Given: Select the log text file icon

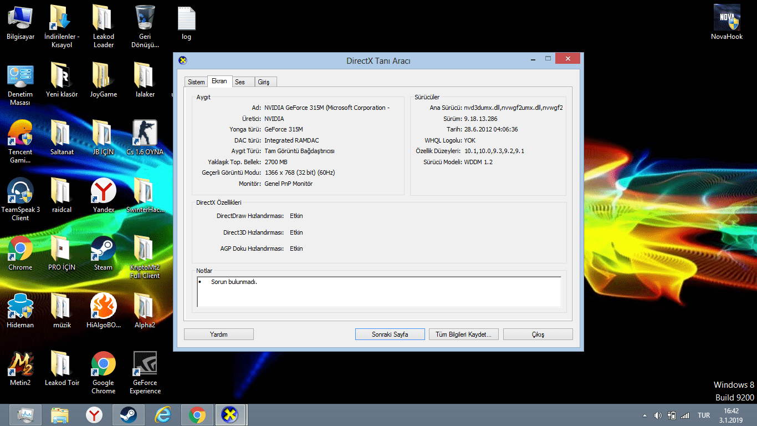Looking at the screenshot, I should [186, 23].
